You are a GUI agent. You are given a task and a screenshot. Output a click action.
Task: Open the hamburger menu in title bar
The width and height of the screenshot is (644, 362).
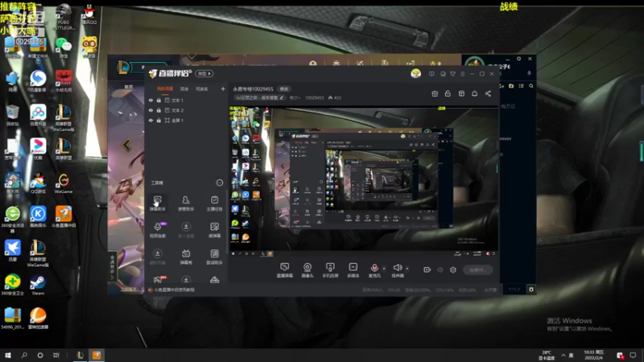pyautogui.click(x=462, y=74)
